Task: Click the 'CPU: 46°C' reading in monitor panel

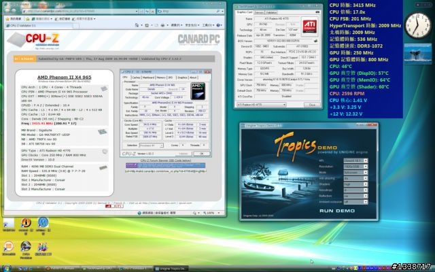Action: pos(341,67)
